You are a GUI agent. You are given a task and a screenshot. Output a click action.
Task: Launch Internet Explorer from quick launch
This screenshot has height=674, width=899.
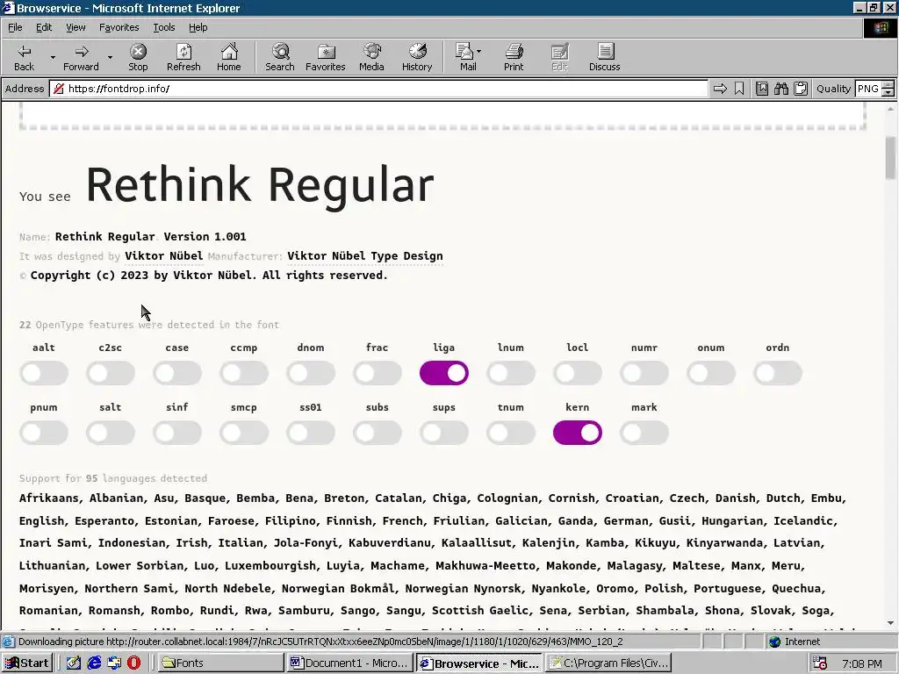pos(94,663)
